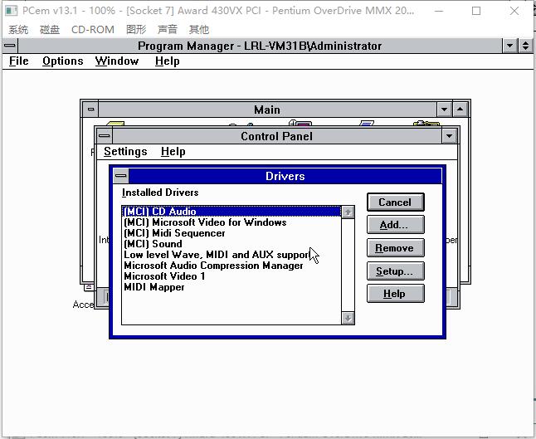
Task: Open the PCem 声音 menu
Action: tap(167, 29)
